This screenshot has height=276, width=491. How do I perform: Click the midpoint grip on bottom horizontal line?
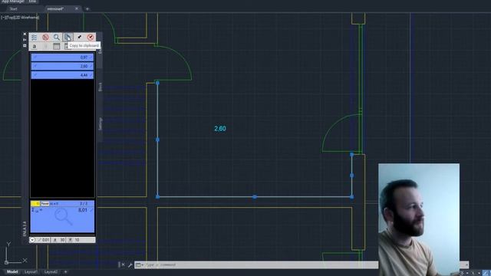pyautogui.click(x=255, y=197)
